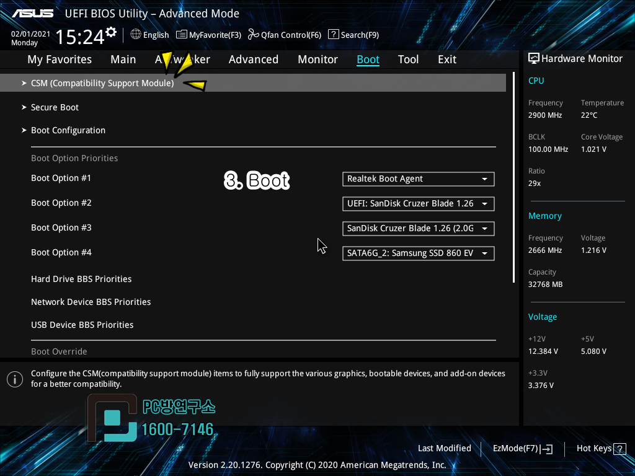Select the Boot tab
Viewport: 635px width, 476px height.
click(368, 59)
